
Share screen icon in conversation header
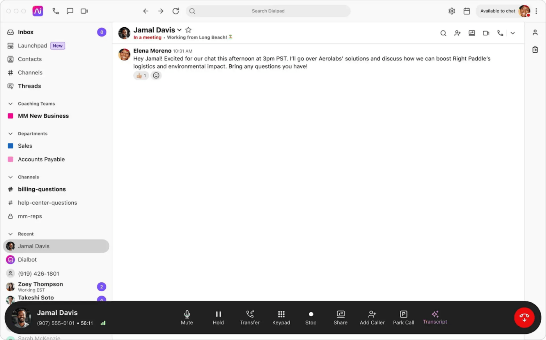472,33
